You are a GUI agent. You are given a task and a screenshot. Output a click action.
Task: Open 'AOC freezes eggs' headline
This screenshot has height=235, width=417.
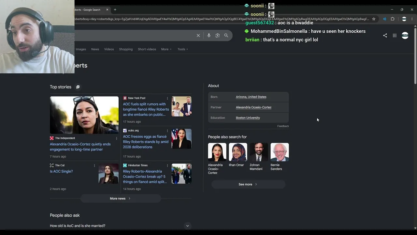coord(146,142)
